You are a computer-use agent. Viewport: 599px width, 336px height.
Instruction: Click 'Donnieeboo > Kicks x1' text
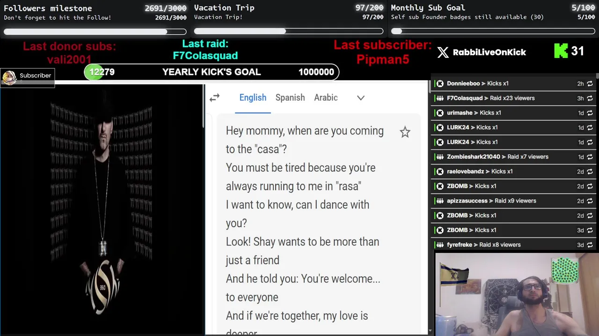(x=478, y=84)
